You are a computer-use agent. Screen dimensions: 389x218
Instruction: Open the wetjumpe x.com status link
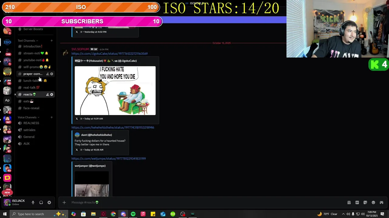click(108, 159)
